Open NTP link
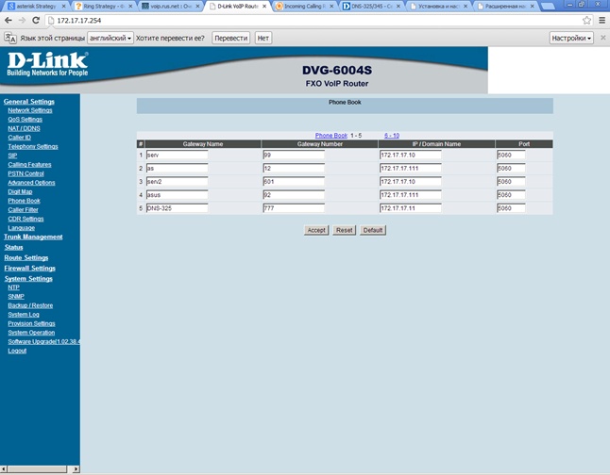Screen dimensions: 610x475 click(13, 287)
